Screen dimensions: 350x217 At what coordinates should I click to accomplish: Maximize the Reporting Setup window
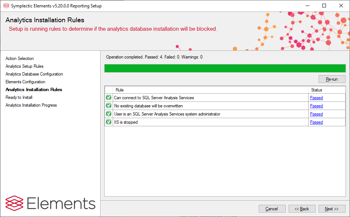pos(324,6)
